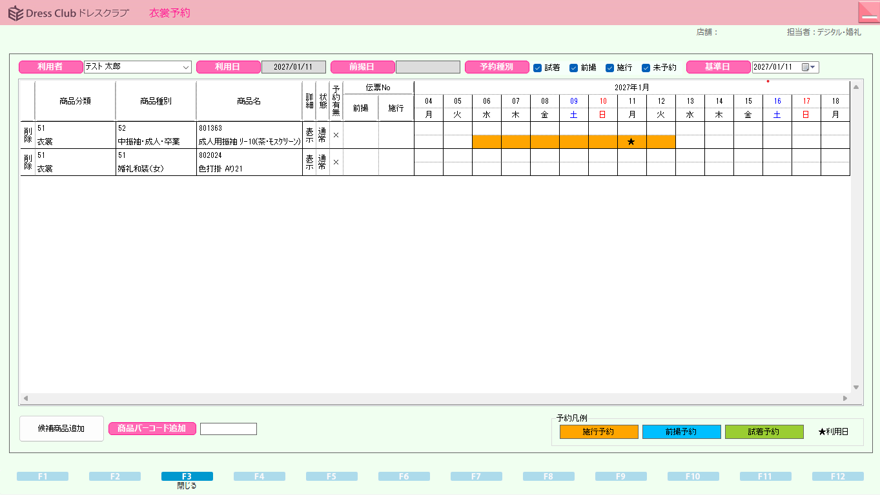Click the ★ usage-day marker on day 11
The width and height of the screenshot is (880, 495).
pyautogui.click(x=631, y=142)
